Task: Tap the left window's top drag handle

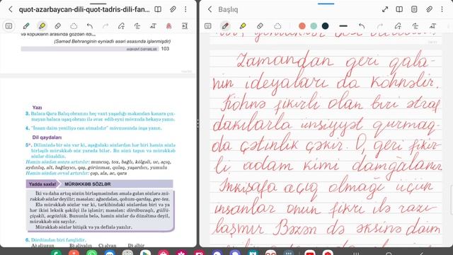Action: point(98,4)
